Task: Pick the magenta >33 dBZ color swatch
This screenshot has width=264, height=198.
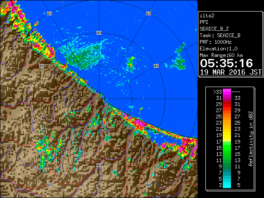Action: [x=227, y=92]
